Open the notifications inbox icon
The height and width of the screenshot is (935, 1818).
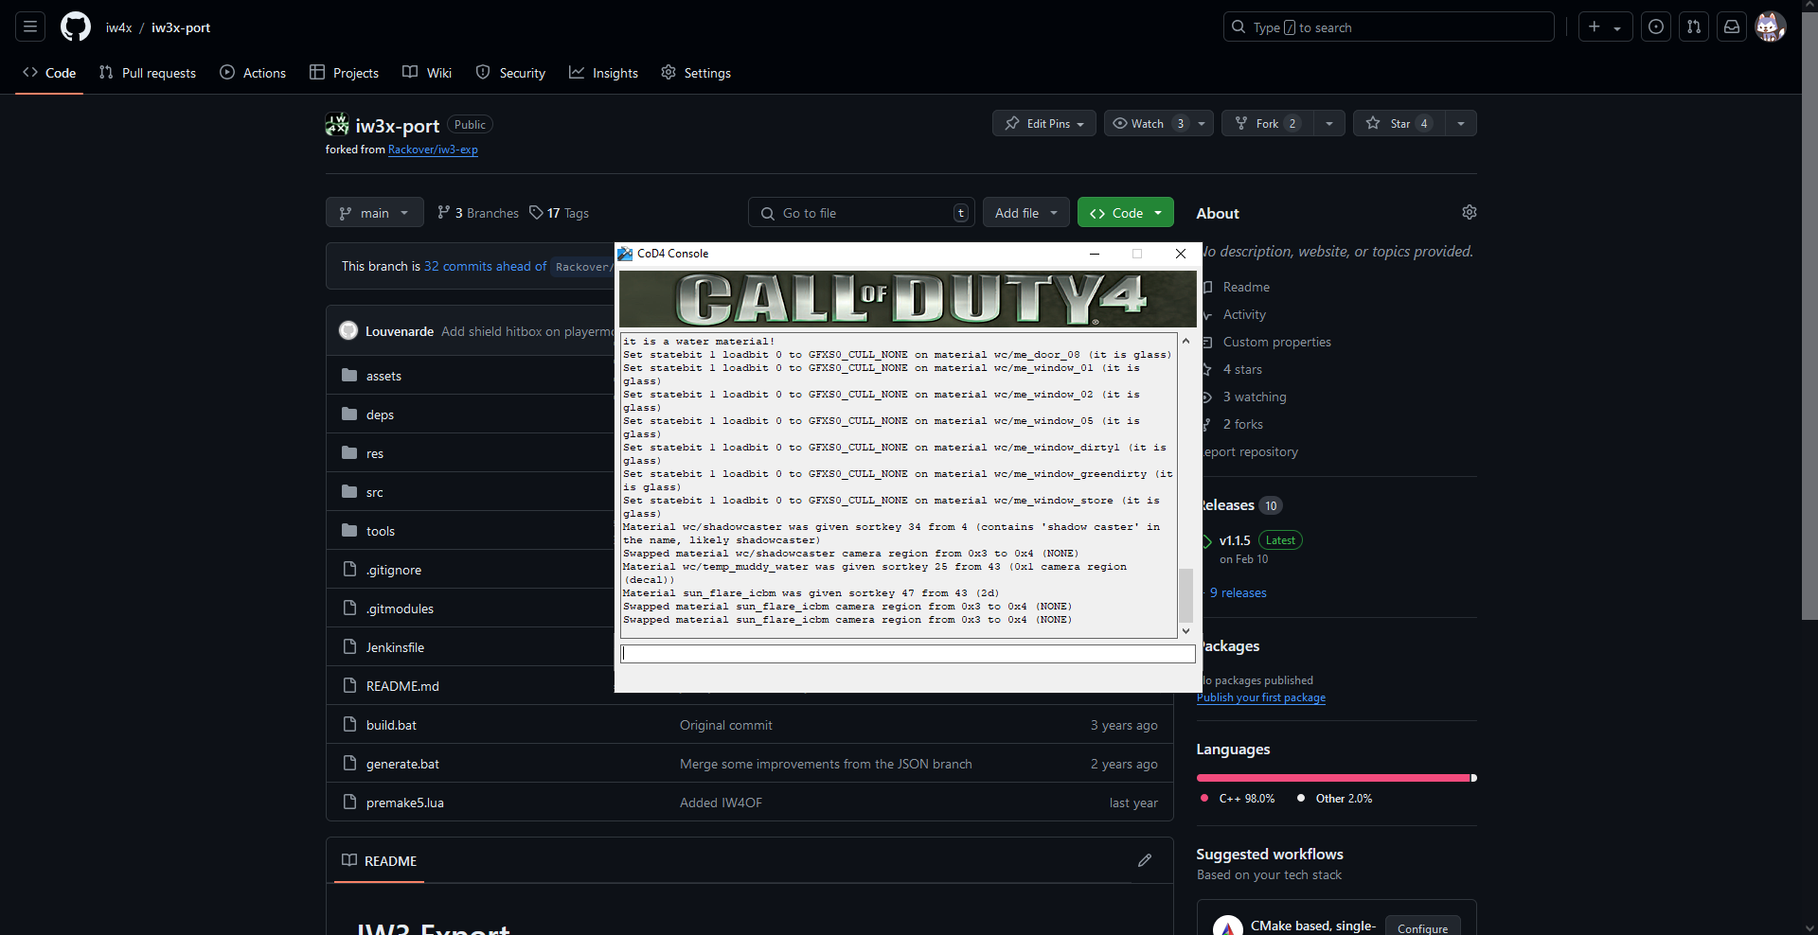coord(1731,27)
